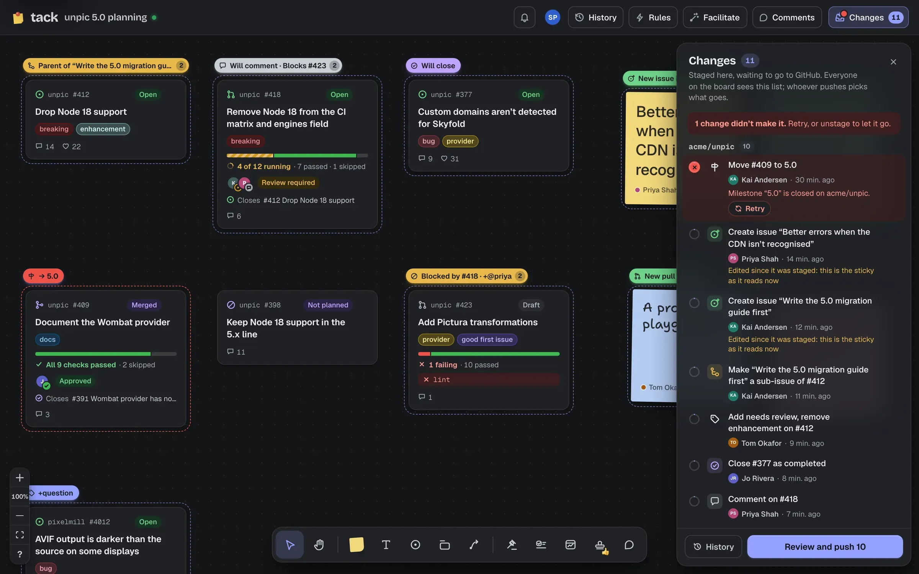Pick the connector arrow tool
The height and width of the screenshot is (574, 919).
coord(474,545)
